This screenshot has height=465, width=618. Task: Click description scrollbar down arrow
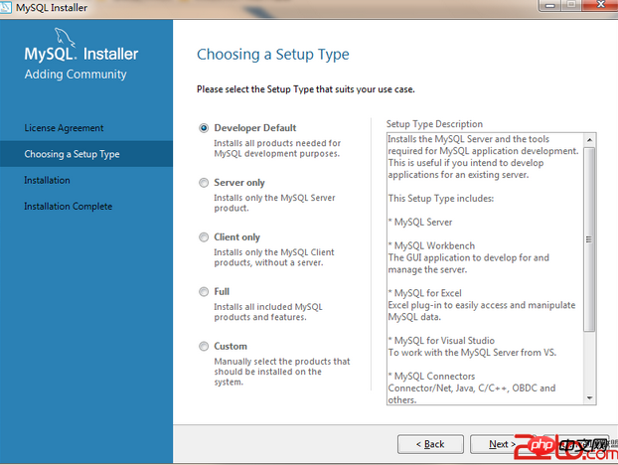pyautogui.click(x=589, y=398)
